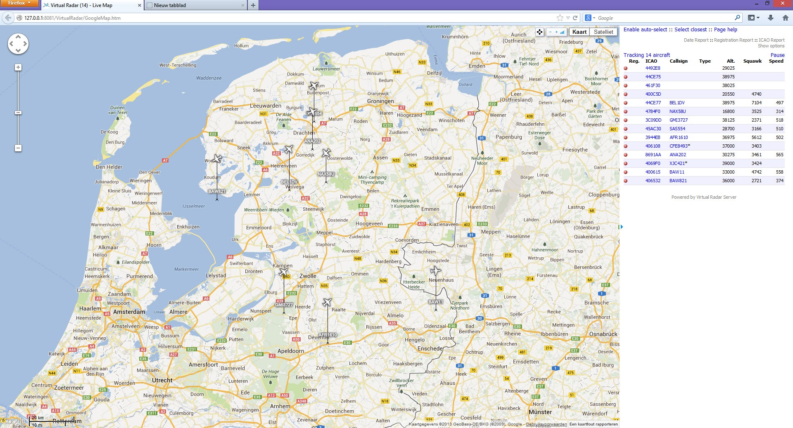Click the red dot in the BAW821 row
Screen dimensions: 793x428
(x=625, y=181)
